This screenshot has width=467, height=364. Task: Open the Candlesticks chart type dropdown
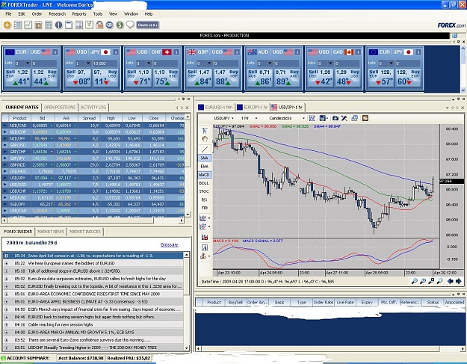point(286,118)
